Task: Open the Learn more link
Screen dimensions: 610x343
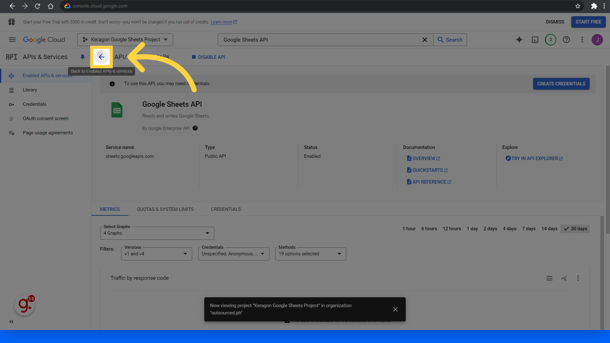Action: [224, 22]
